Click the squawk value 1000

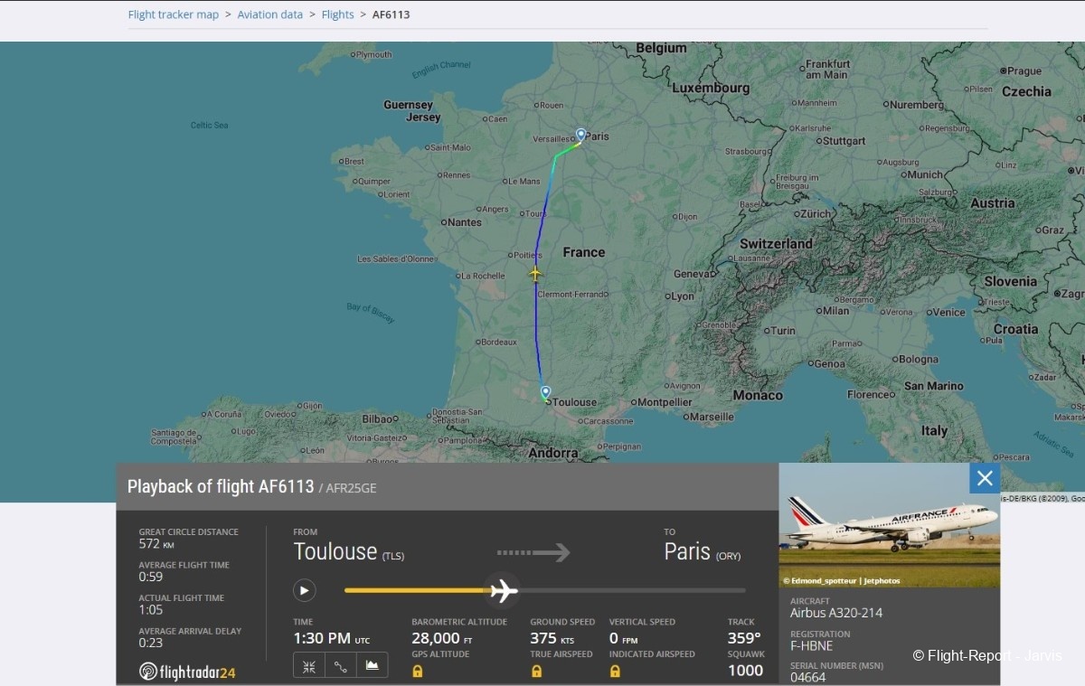(x=746, y=671)
